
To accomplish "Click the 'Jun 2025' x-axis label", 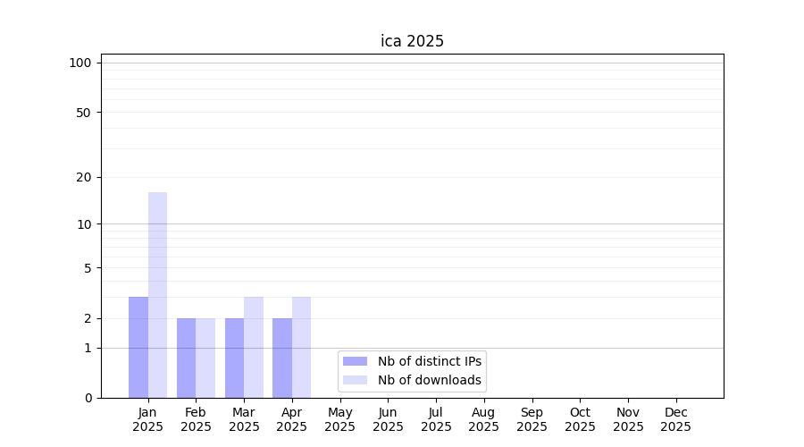I will tap(388, 419).
